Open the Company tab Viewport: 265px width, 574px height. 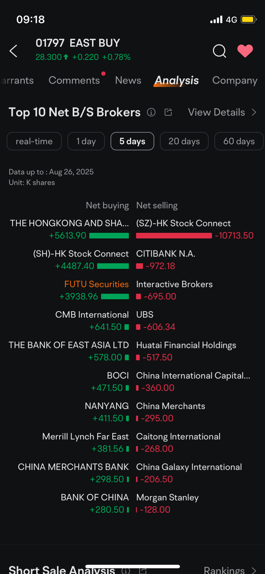tap(235, 80)
